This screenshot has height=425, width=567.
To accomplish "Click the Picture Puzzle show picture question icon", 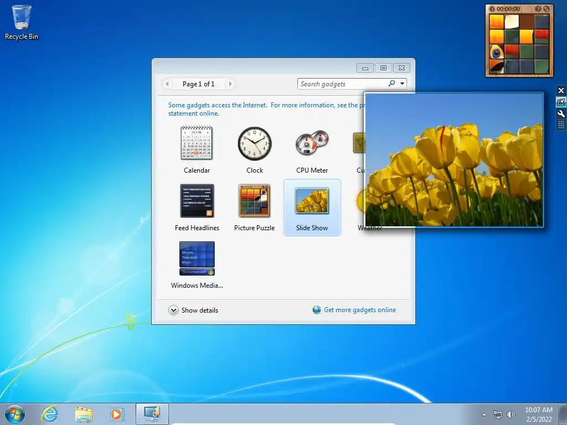I will click(538, 9).
